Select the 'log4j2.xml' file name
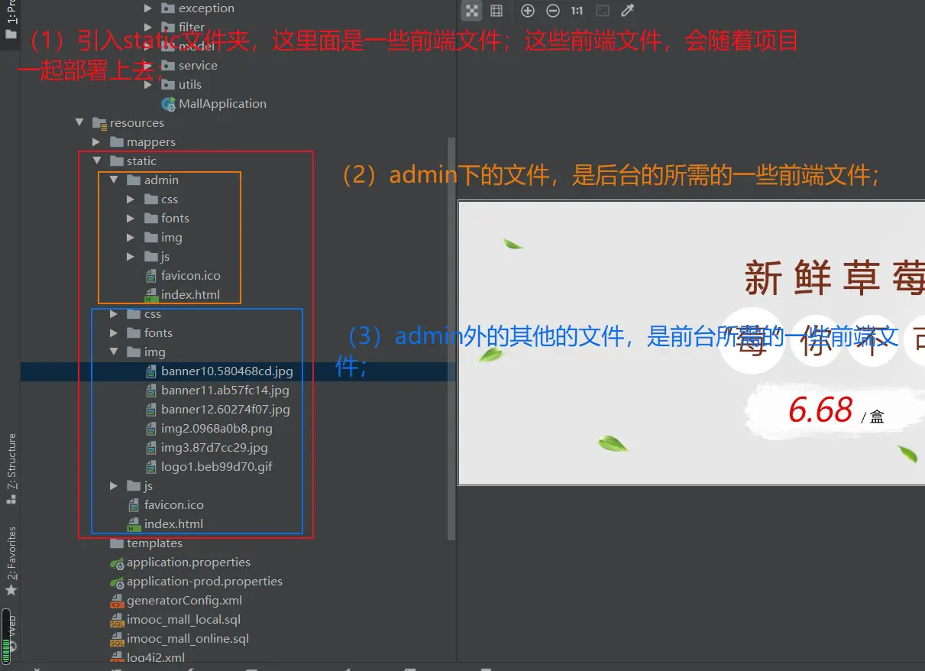Viewport: 925px width, 671px height. pos(156,657)
